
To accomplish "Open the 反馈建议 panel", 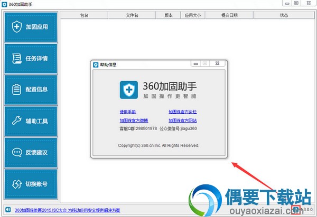I will point(31,153).
